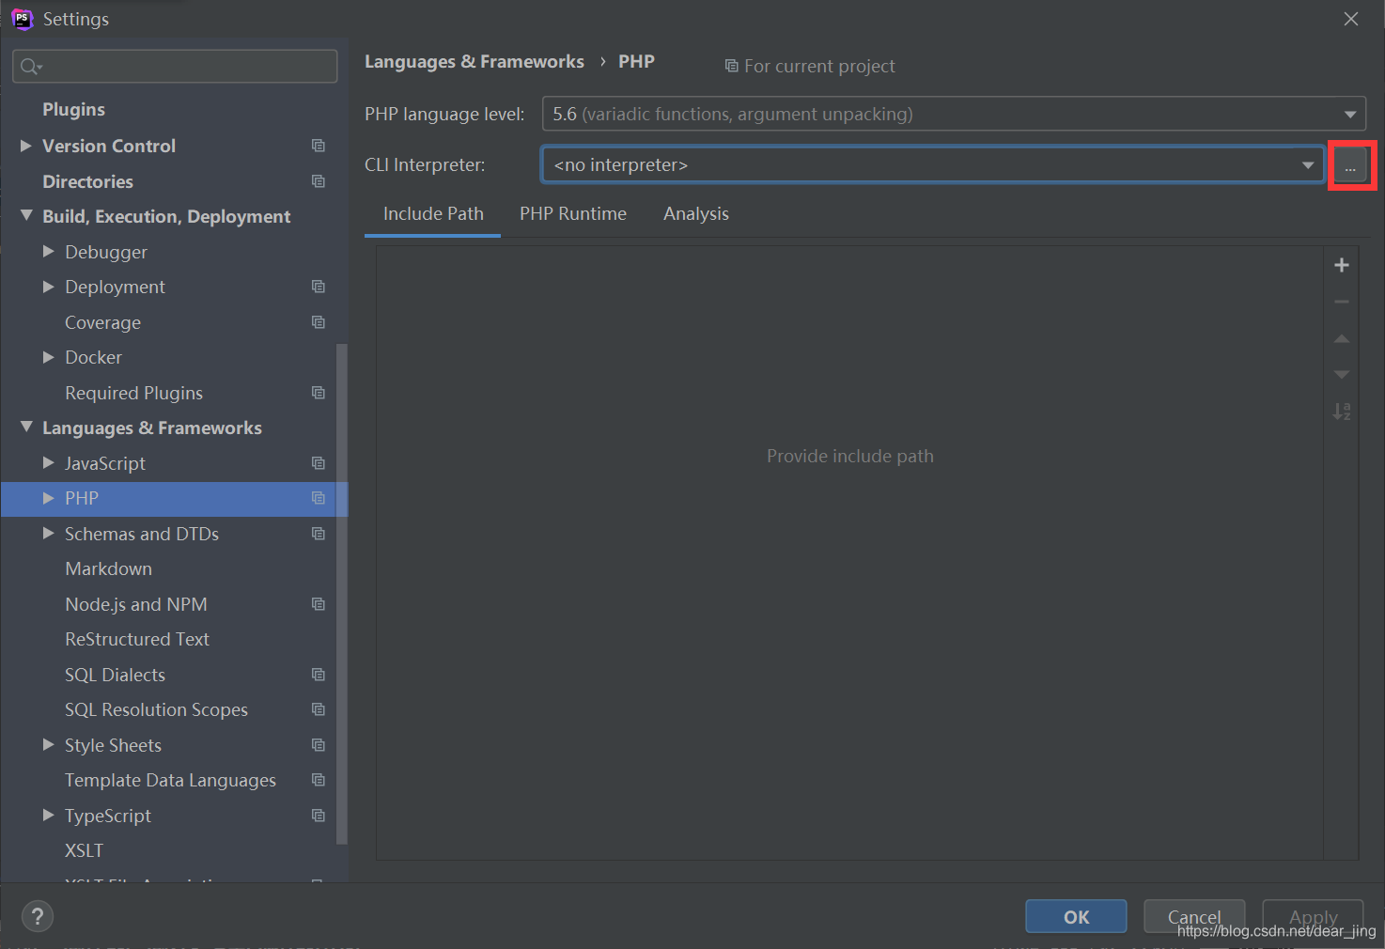Move include path up arrow icon

click(1342, 338)
